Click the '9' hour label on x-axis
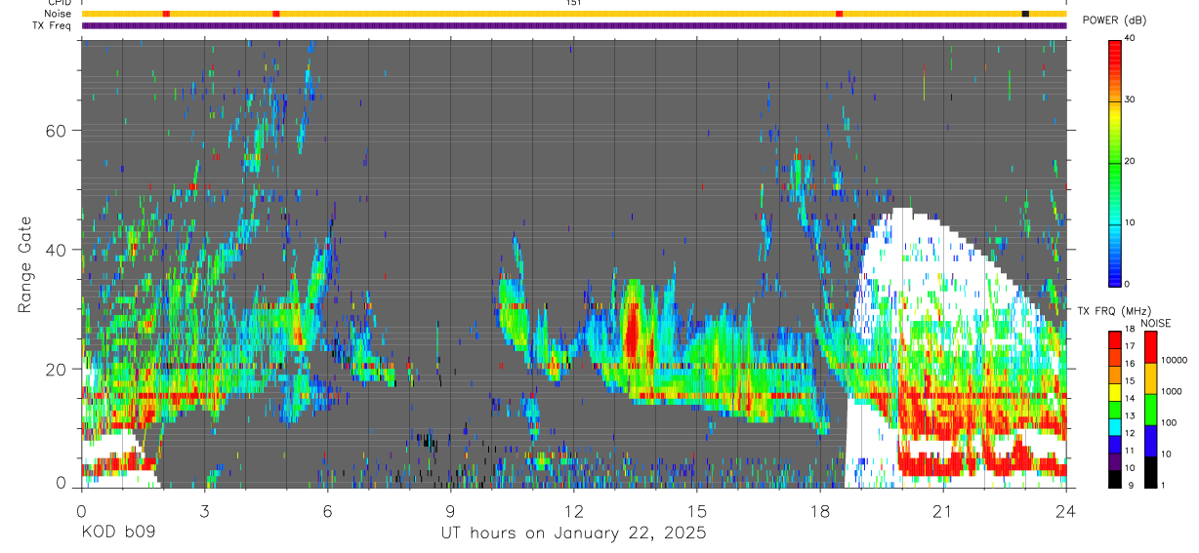Image resolution: width=1199 pixels, height=553 pixels. (451, 510)
